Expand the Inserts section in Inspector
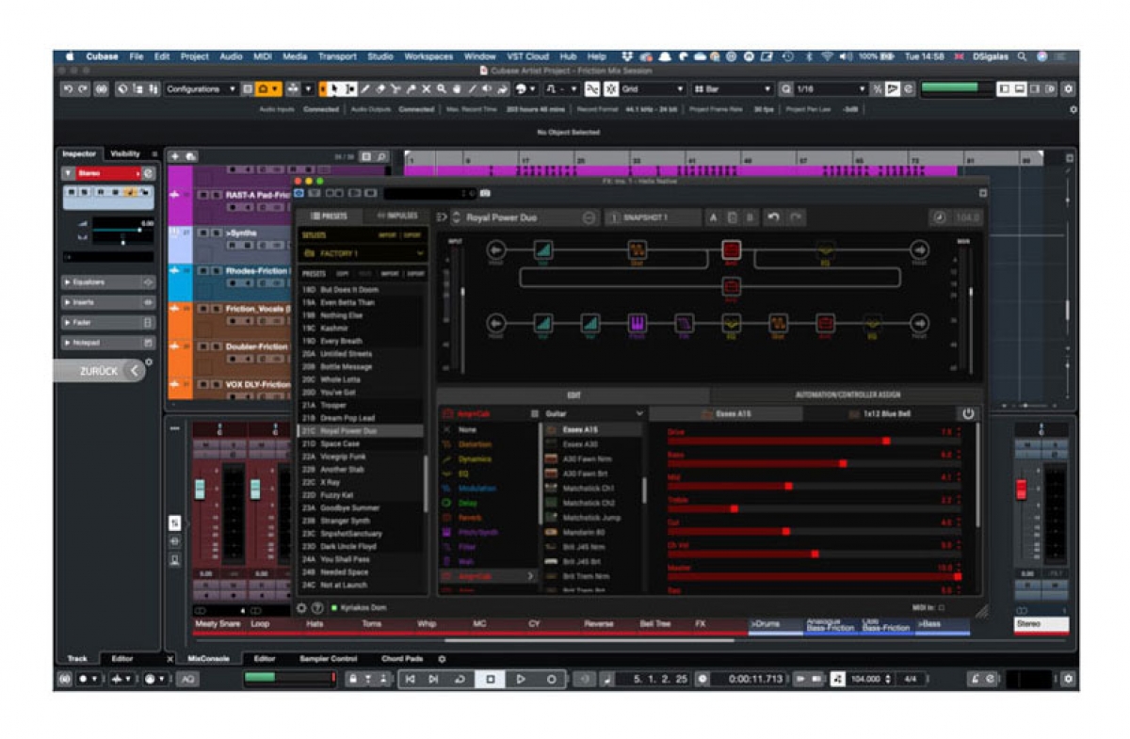Image resolution: width=1130 pixels, height=739 pixels. pyautogui.click(x=108, y=302)
